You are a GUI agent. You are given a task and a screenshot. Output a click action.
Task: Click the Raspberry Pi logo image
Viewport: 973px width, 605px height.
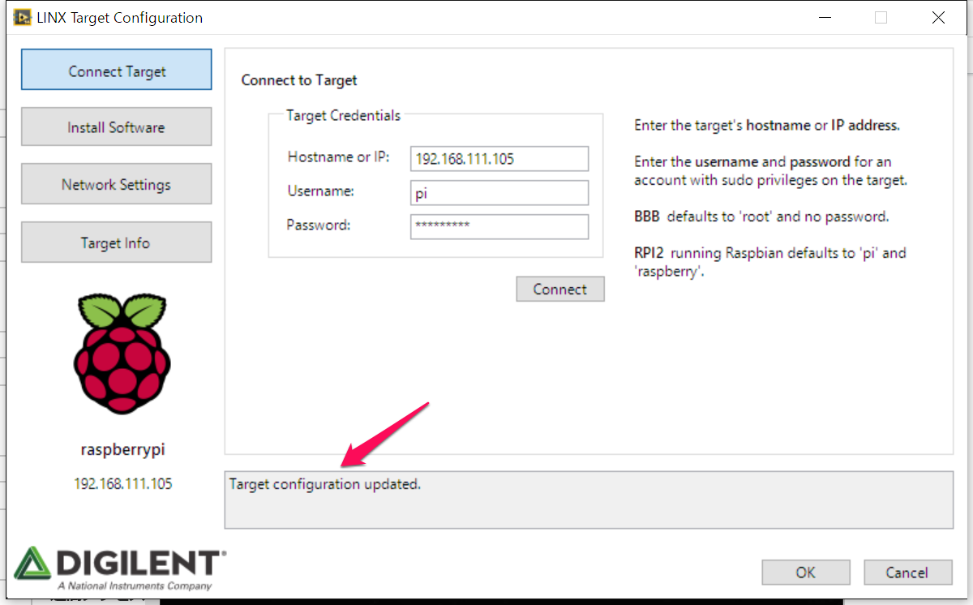[x=122, y=354]
